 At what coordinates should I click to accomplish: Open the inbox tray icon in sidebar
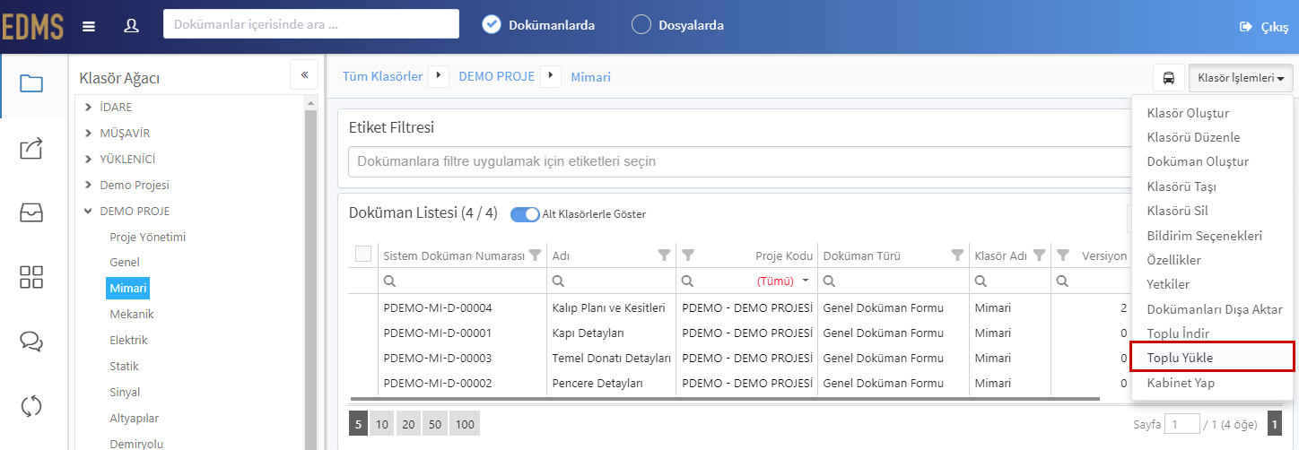[31, 212]
